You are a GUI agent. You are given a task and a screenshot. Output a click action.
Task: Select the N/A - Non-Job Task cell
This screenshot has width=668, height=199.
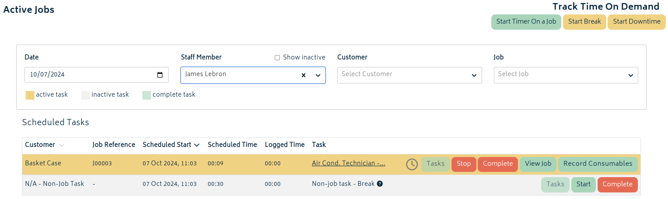point(55,184)
